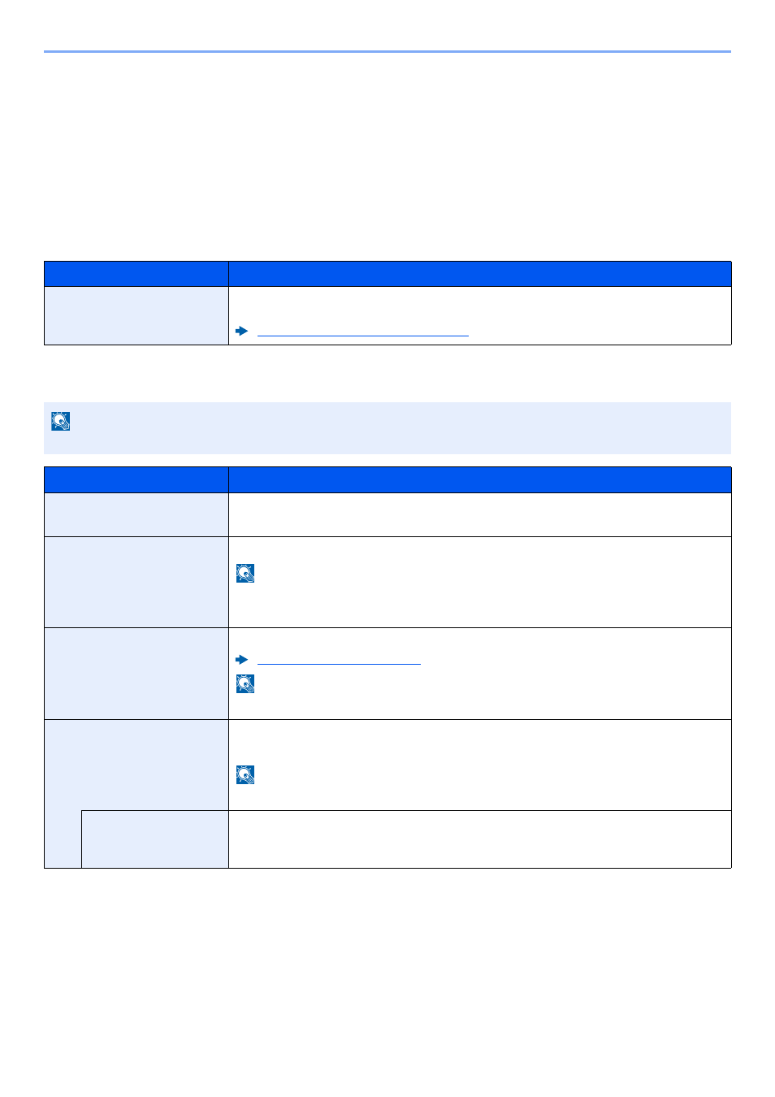Click the upper table's narrow blue header cell
This screenshot has height=1097, width=775.
(x=136, y=274)
